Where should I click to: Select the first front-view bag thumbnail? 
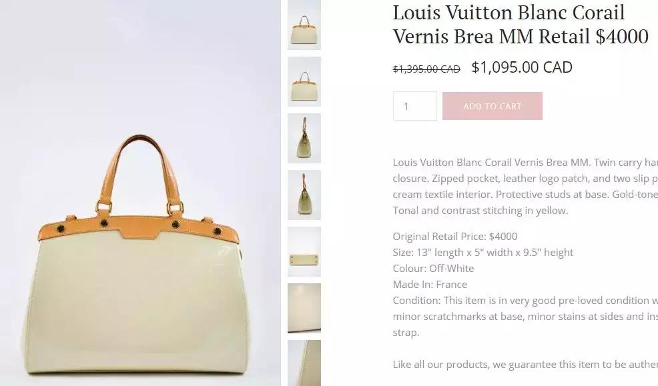click(x=304, y=25)
